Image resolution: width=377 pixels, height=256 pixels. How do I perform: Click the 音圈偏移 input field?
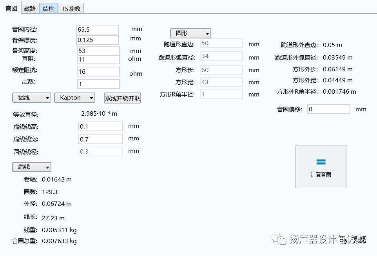click(328, 109)
